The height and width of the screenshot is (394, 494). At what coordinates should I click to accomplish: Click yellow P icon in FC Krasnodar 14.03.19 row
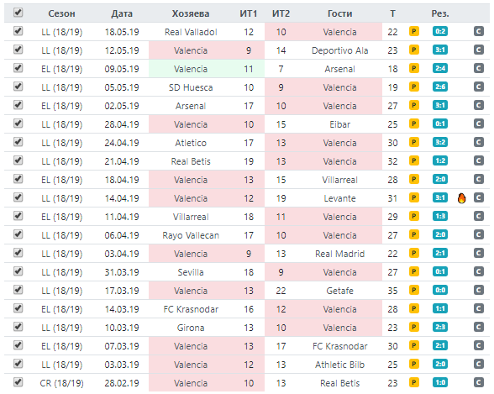tap(413, 308)
